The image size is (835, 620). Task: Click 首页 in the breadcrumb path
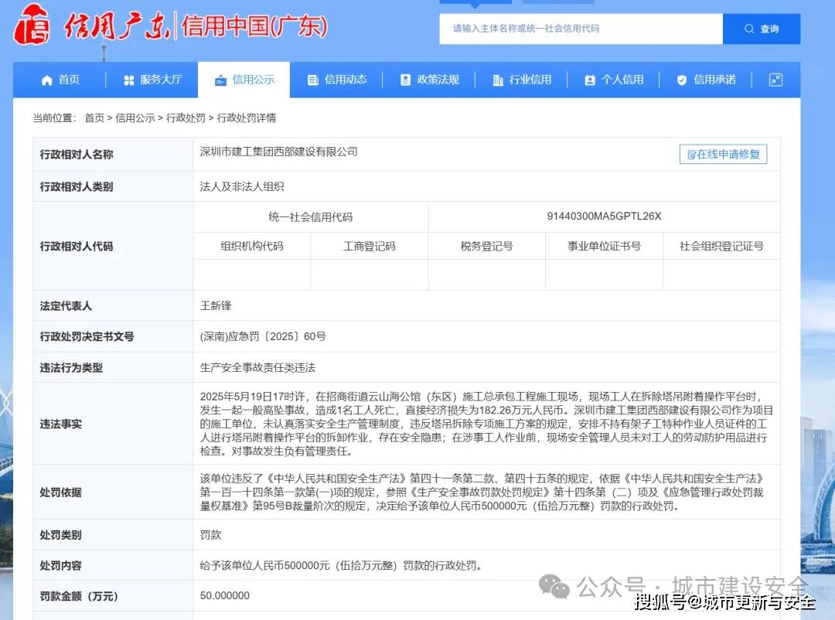pyautogui.click(x=94, y=118)
